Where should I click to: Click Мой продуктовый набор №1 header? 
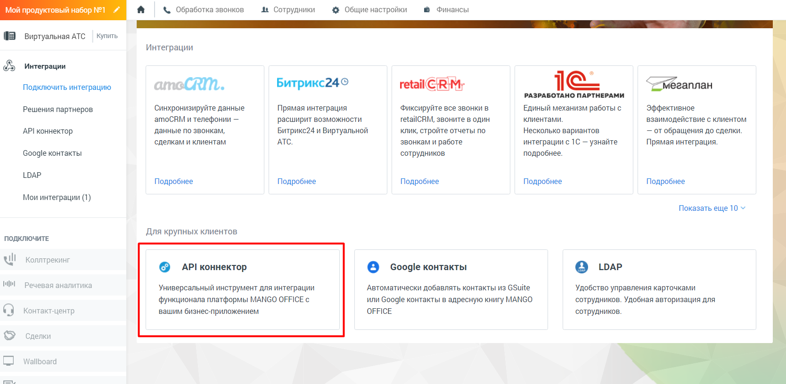click(x=55, y=10)
